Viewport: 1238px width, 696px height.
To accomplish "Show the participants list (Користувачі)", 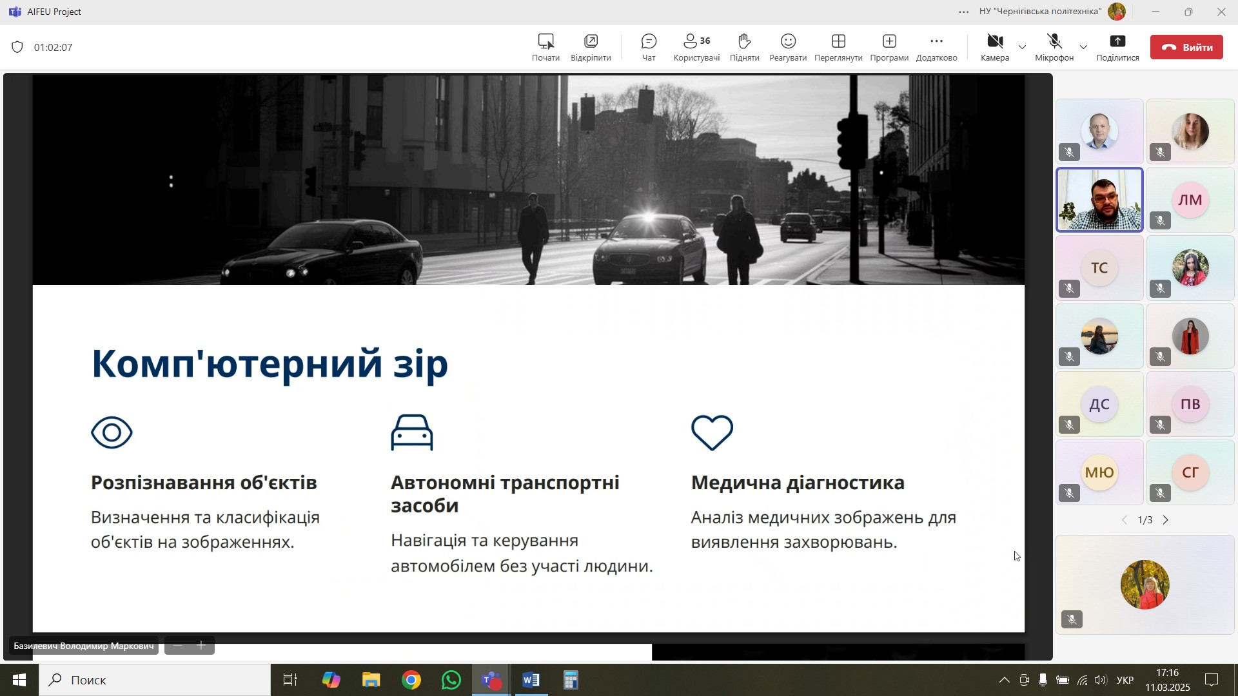I will [x=696, y=47].
